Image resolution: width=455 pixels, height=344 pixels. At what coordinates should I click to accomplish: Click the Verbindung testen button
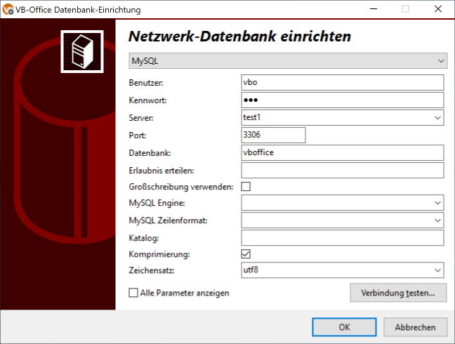click(397, 293)
